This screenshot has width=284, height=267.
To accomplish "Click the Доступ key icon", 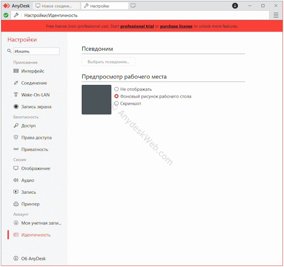I will pyautogui.click(x=16, y=125).
